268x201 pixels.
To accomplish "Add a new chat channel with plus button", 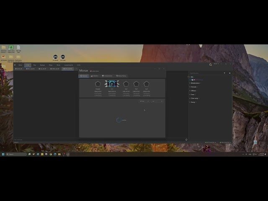I will click(x=76, y=69).
